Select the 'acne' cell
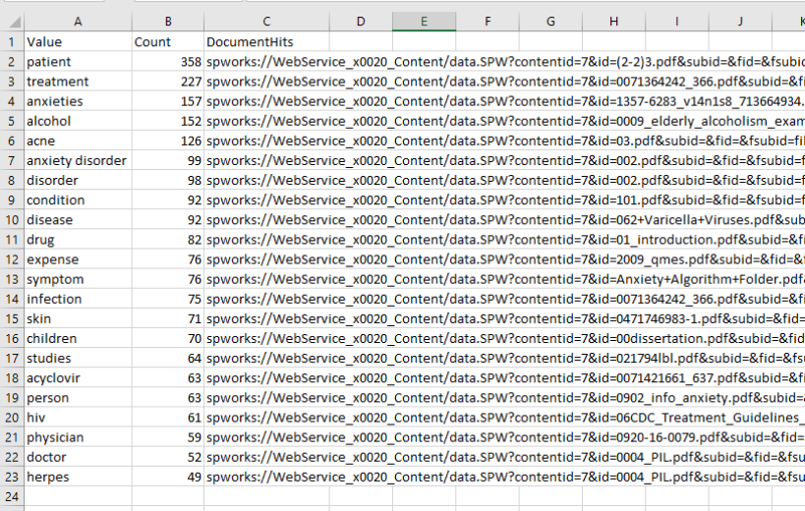The width and height of the screenshot is (805, 511). 78,141
